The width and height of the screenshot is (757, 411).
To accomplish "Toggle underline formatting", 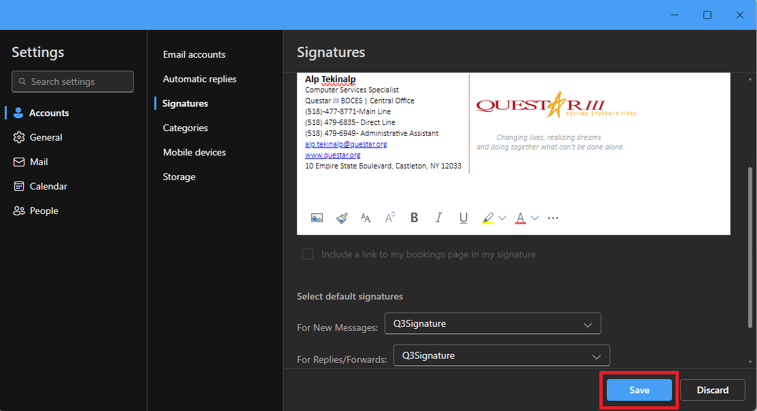I will (x=463, y=218).
